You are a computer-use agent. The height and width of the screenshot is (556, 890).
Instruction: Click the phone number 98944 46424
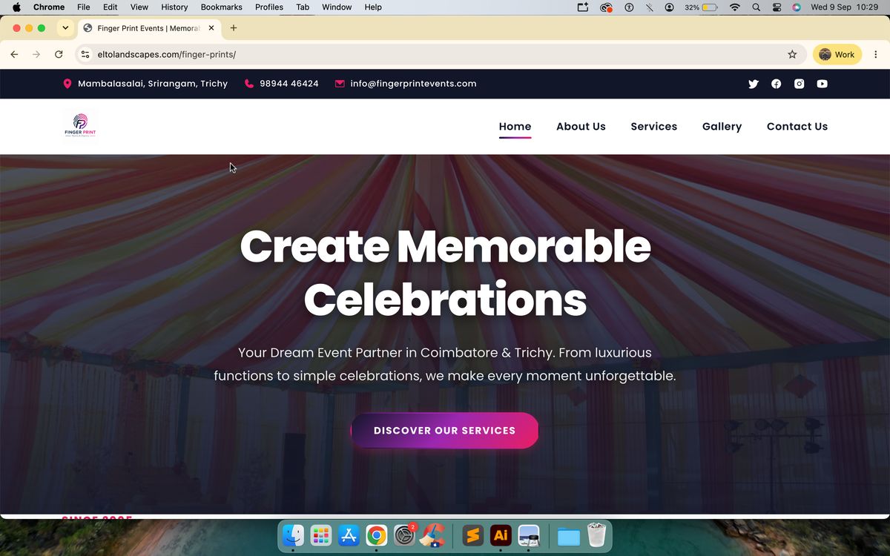289,84
